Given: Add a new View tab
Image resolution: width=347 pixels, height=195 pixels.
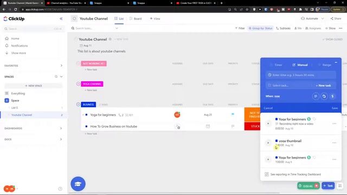Looking at the screenshot, I should click(x=155, y=19).
